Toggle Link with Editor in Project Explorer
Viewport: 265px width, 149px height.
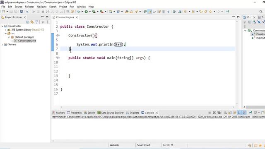32,22
